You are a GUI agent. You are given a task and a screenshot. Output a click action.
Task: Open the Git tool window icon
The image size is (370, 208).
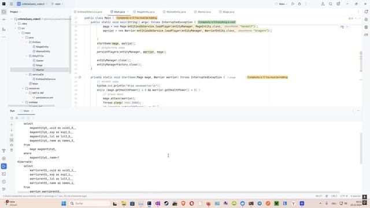(4, 189)
